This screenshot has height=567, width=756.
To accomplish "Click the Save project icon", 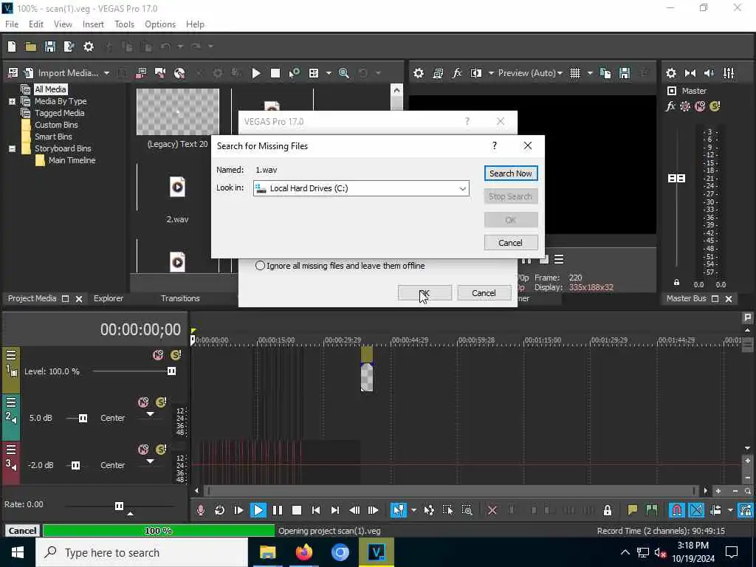I will point(49,47).
